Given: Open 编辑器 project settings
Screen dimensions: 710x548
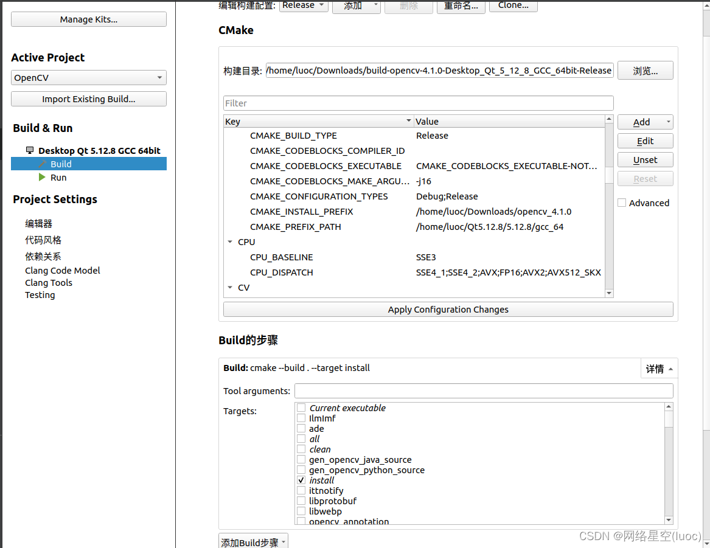Looking at the screenshot, I should pos(38,224).
